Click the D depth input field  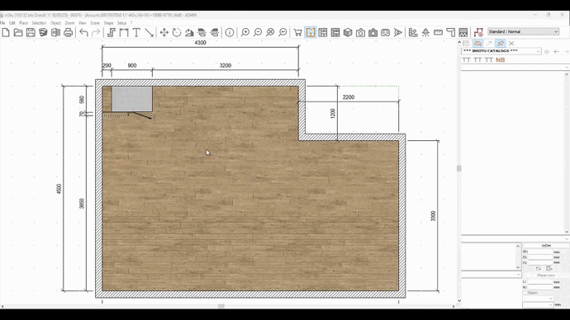[x=539, y=257]
